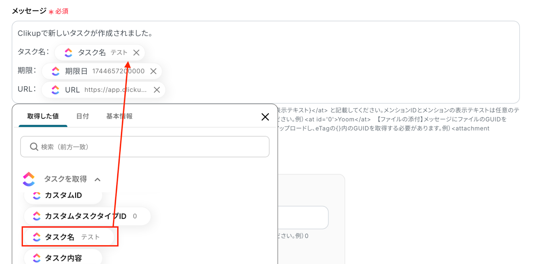
Task: Click the ClickUp icon in 期限日 chip
Action: coord(55,71)
